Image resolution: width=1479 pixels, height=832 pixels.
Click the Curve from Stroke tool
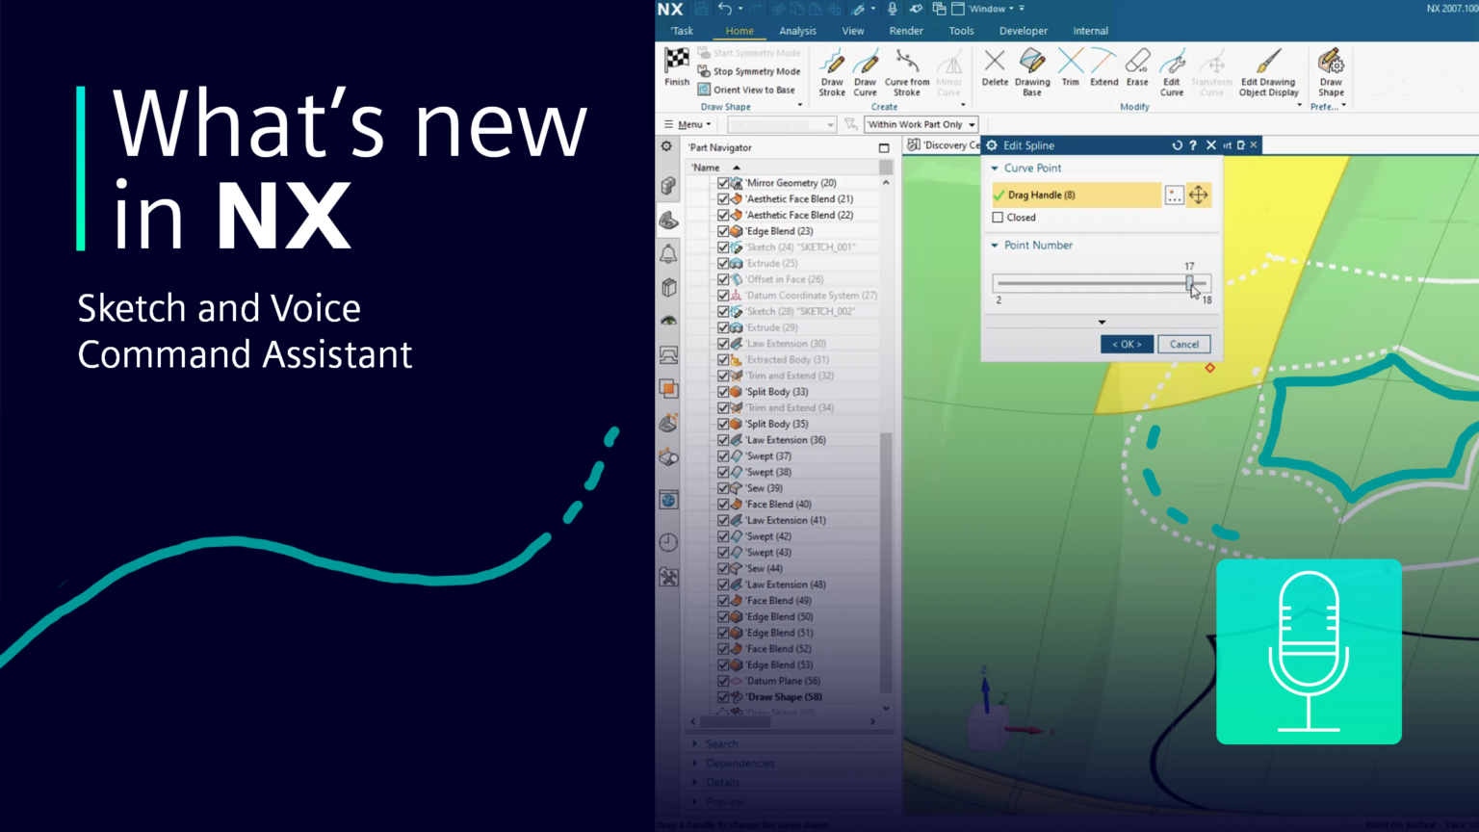905,72
